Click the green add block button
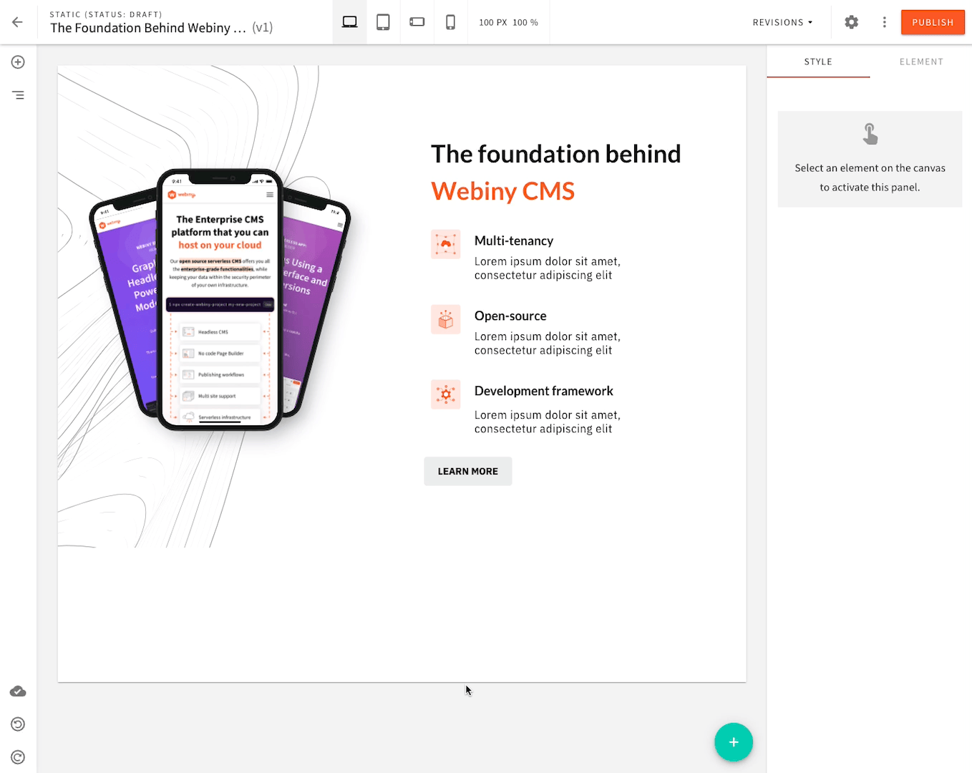This screenshot has height=773, width=972. click(733, 742)
